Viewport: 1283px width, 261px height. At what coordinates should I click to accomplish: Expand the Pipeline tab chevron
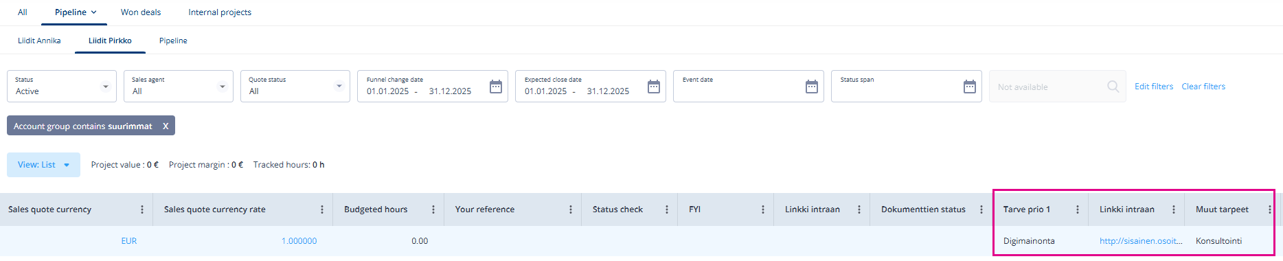(94, 12)
